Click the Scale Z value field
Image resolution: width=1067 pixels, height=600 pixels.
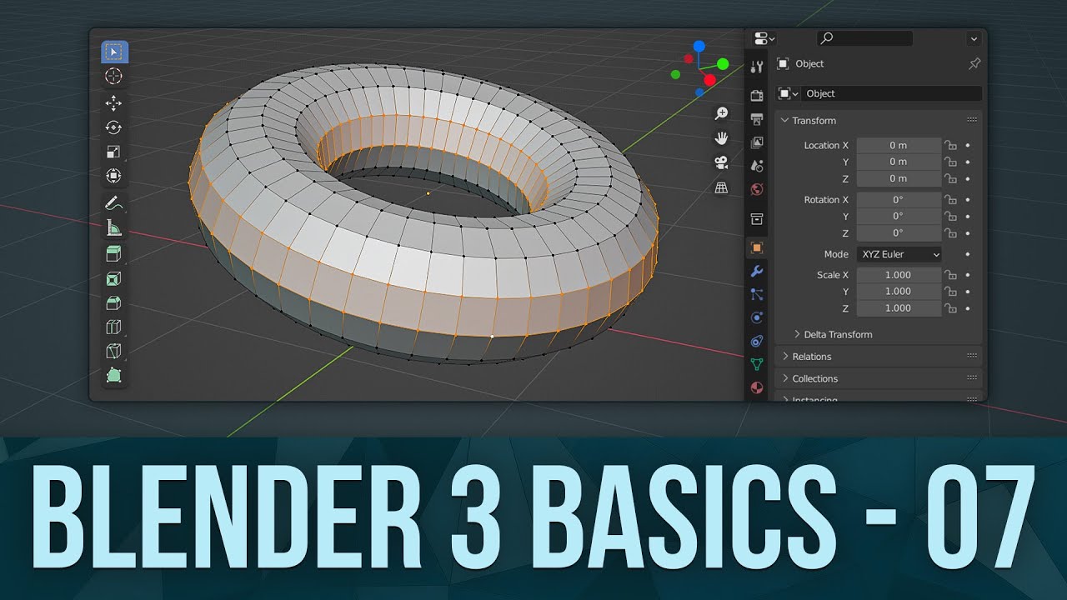point(899,307)
